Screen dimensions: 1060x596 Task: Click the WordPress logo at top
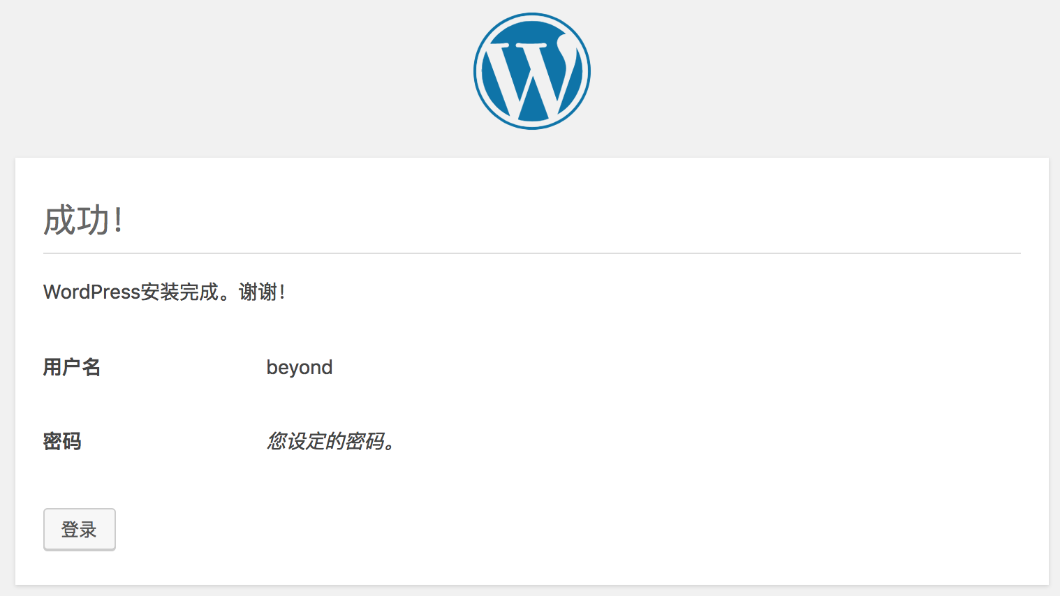(532, 71)
